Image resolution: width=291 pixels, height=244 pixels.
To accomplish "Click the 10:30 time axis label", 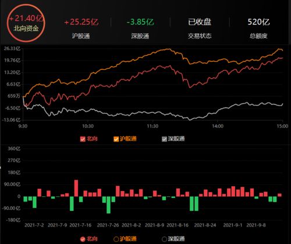I will click(x=88, y=126).
